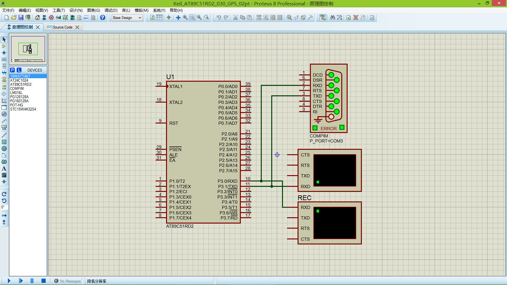Open the 调试(D) menu
The height and width of the screenshot is (285, 507).
click(110, 10)
